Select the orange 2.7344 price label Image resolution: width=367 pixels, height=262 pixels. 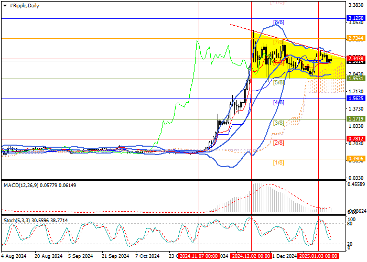click(355, 38)
